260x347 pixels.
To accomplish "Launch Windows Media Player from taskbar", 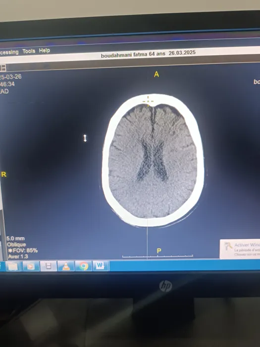I will [31, 266].
